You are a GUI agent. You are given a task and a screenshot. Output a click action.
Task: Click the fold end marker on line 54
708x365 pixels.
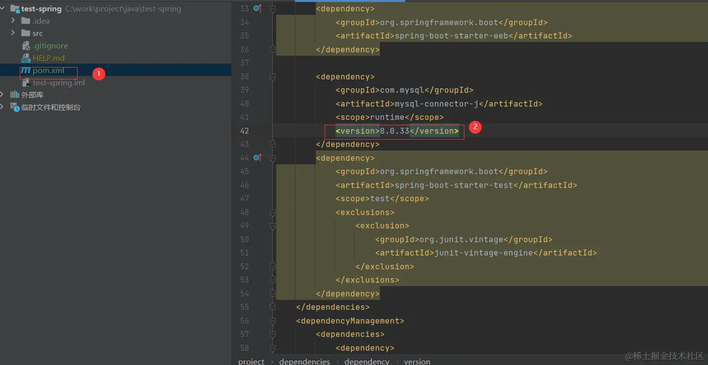tap(272, 293)
